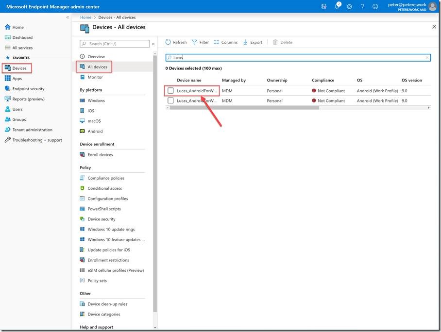Screen dimensions: 441x332
Task: Collapse the Devices submenu panel chevron
Action: point(153,44)
